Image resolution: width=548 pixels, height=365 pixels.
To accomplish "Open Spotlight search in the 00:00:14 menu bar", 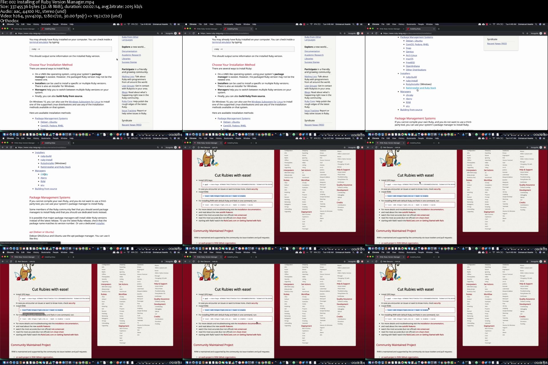I will click(x=171, y=24).
